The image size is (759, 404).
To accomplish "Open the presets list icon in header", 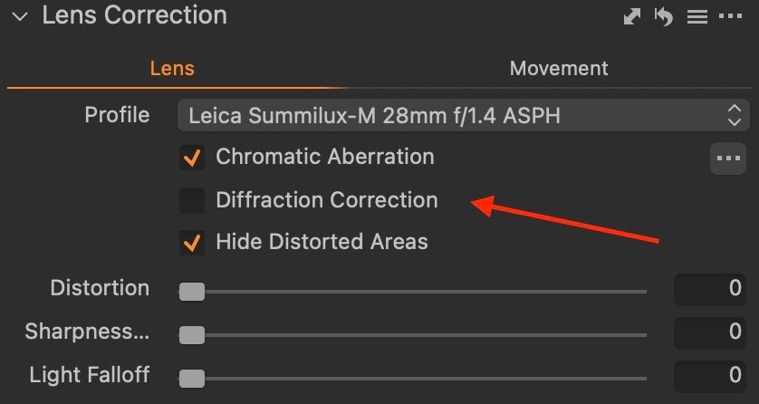I will pyautogui.click(x=697, y=16).
